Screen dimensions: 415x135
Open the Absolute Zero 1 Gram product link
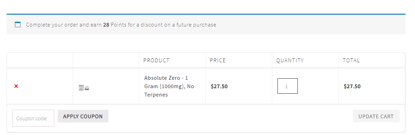click(x=169, y=86)
